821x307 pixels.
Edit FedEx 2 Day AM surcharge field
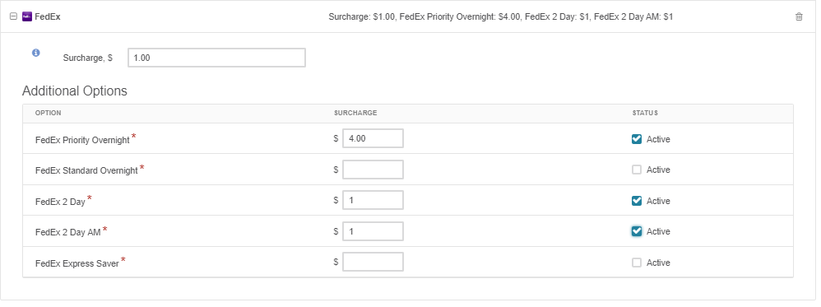[373, 231]
